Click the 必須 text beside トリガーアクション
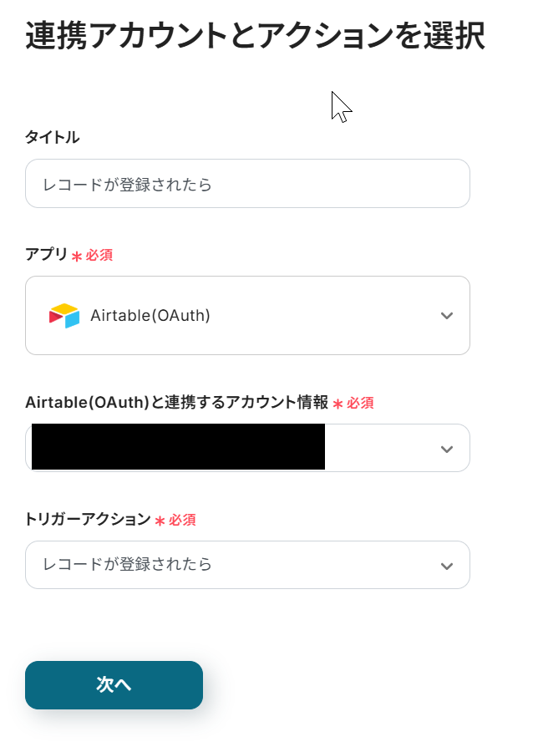 182,521
